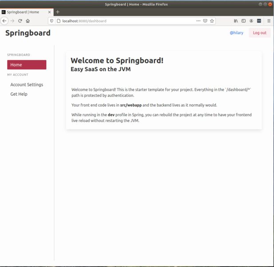The image size is (274, 267).
Task: Open the Firefox hamburger menu
Action: tap(269, 21)
